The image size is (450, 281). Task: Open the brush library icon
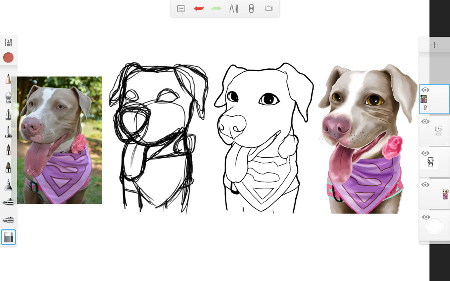(8, 42)
